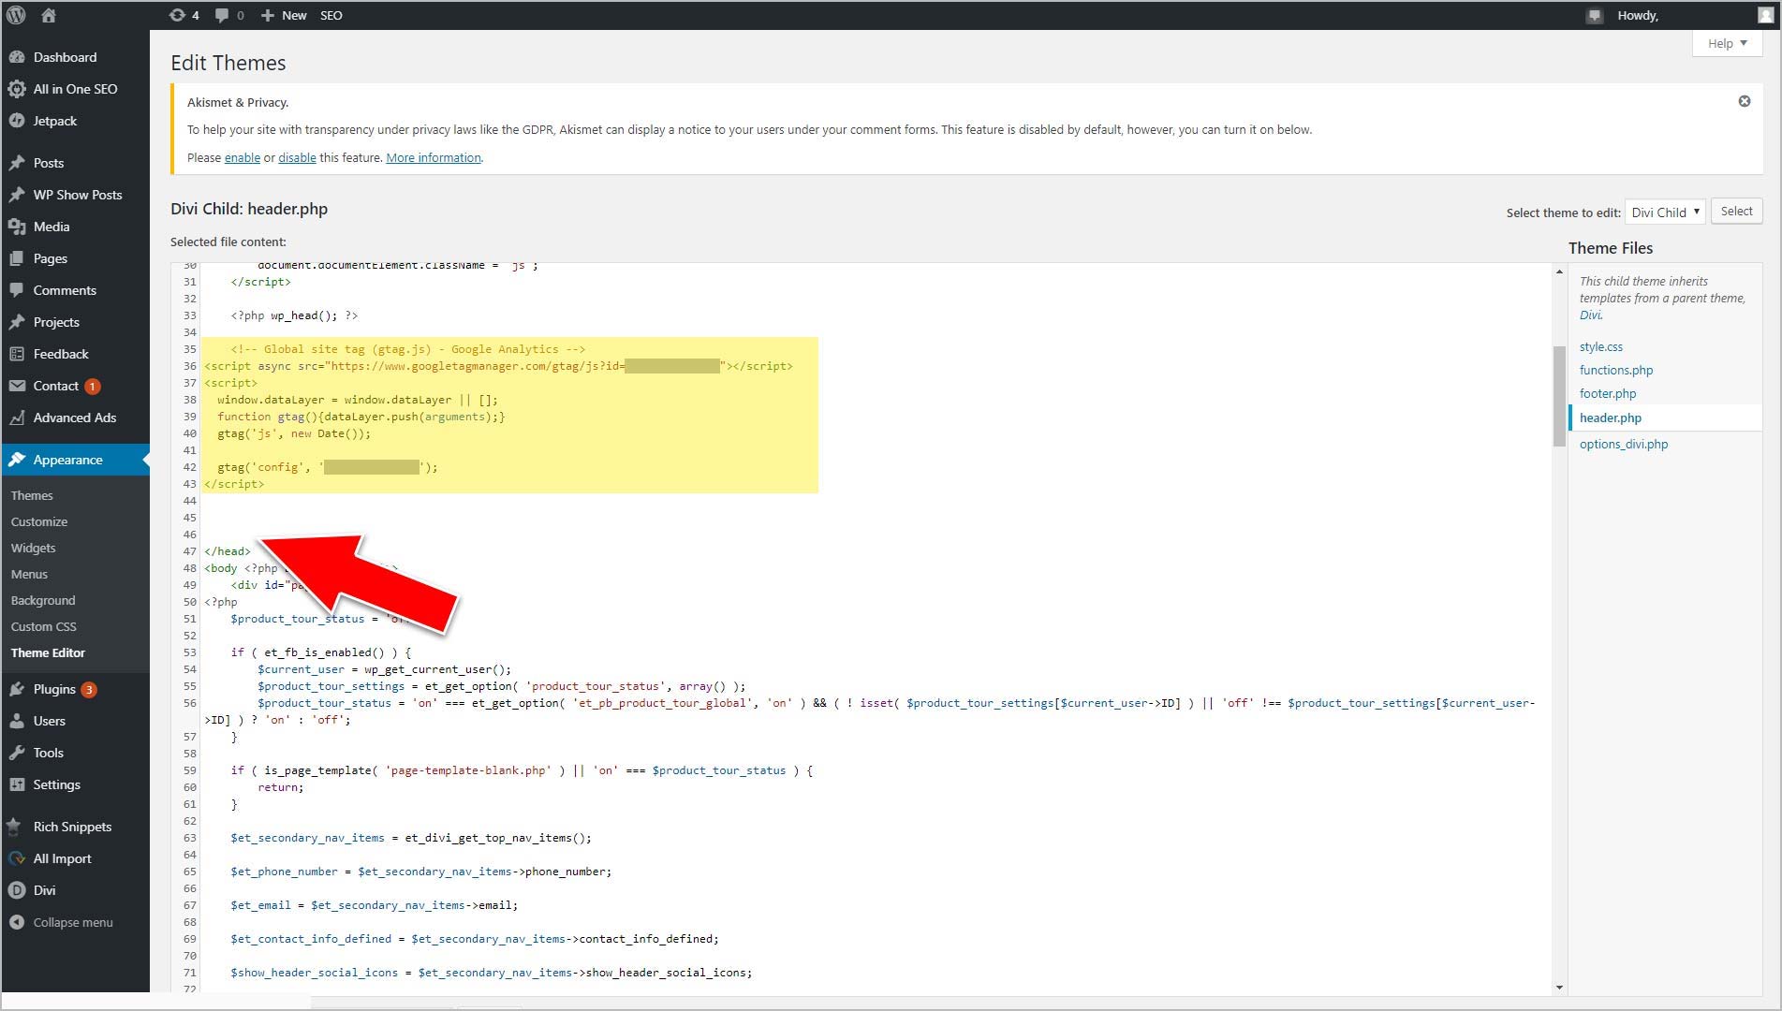
Task: Click the plus New content button
Action: tap(284, 15)
